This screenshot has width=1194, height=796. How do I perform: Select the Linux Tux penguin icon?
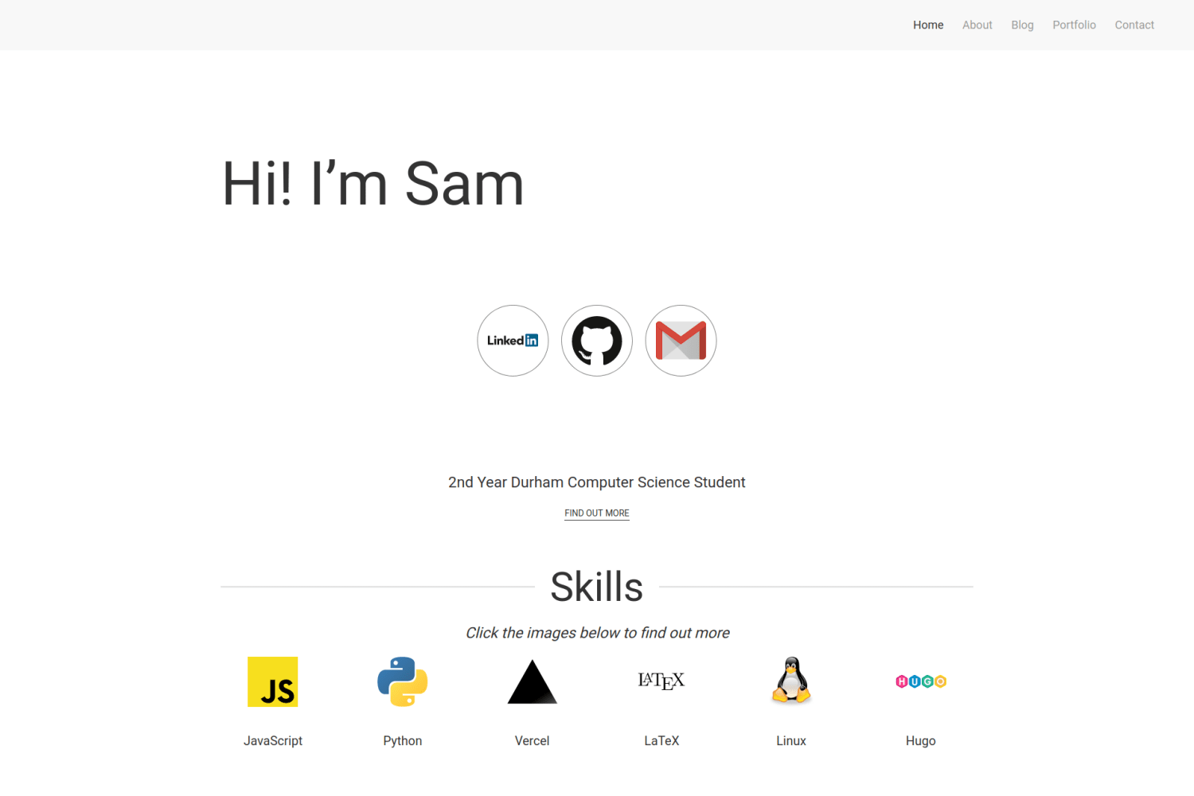tap(790, 681)
